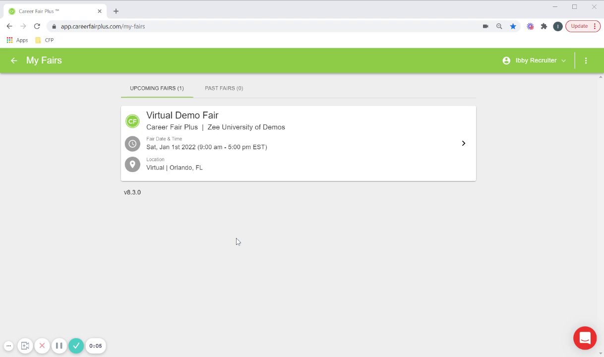The height and width of the screenshot is (357, 604).
Task: Click the clock icon for fair time
Action: pos(132,144)
